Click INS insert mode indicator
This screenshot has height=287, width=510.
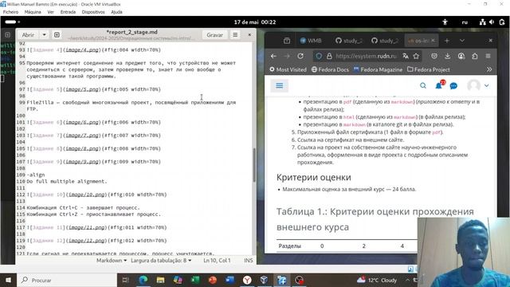[249, 261]
